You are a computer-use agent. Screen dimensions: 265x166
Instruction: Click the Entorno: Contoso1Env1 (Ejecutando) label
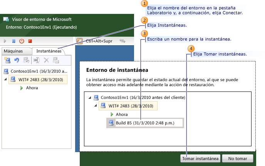42,27
